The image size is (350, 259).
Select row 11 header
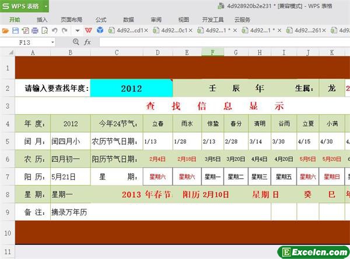click(8, 252)
